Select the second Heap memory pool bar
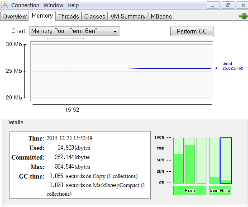248x207 pixels. pyautogui.click(x=190, y=160)
